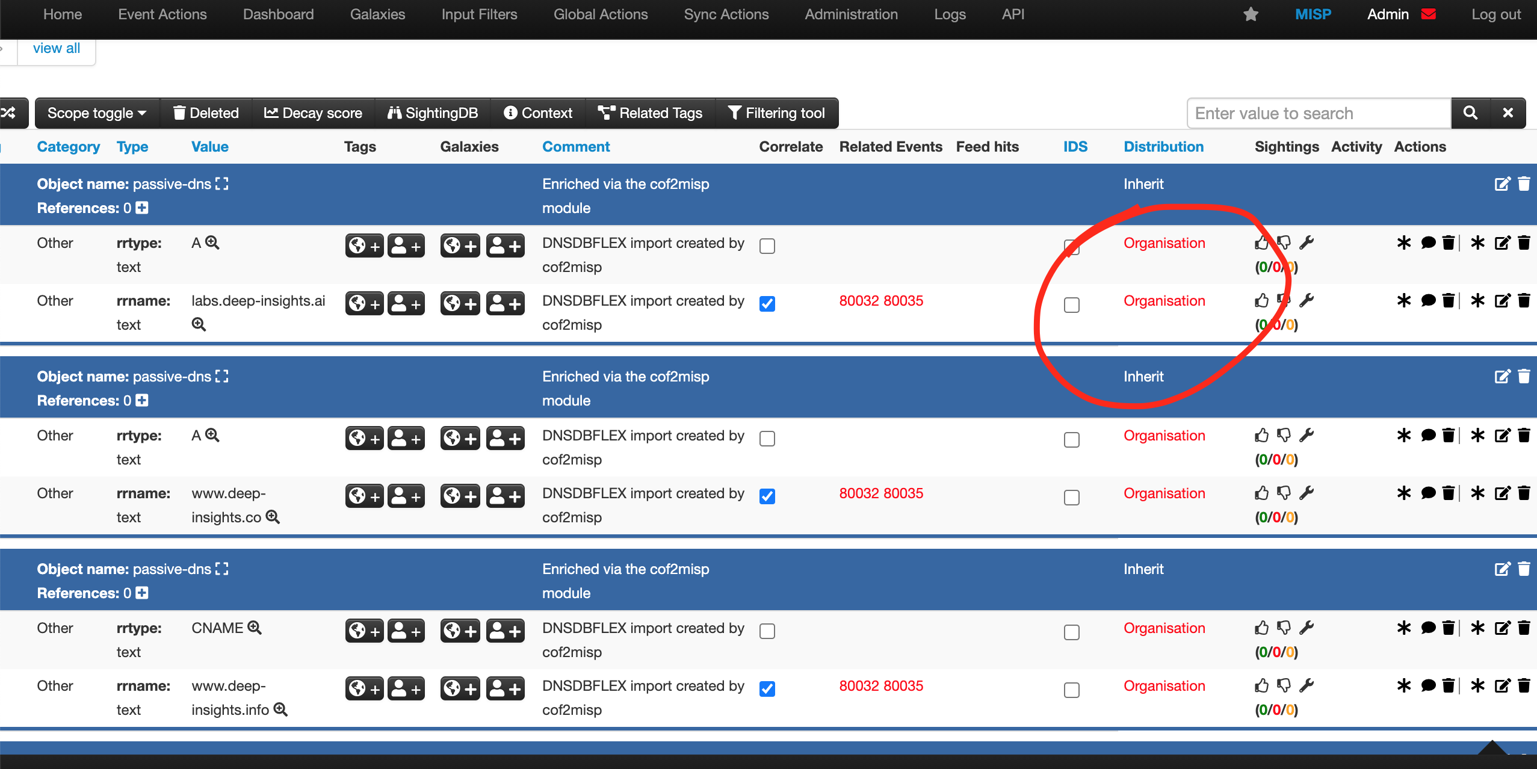Open the Filtering tool
The height and width of the screenshot is (769, 1537).
click(776, 113)
